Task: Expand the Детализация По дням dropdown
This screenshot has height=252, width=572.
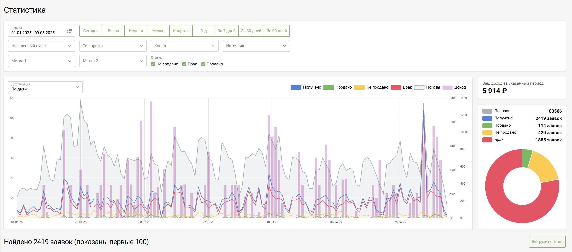Action: [x=45, y=87]
